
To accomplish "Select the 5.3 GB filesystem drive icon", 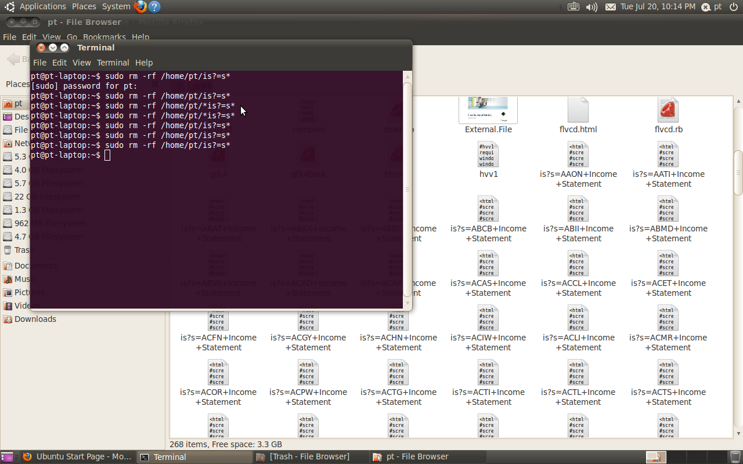I will (8, 157).
